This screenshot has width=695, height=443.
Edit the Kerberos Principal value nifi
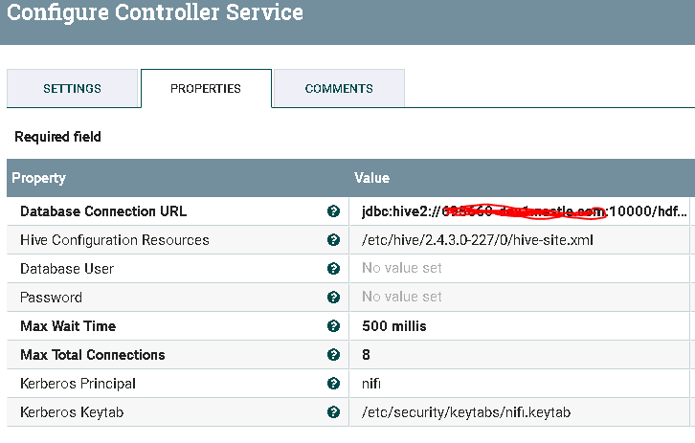(372, 384)
